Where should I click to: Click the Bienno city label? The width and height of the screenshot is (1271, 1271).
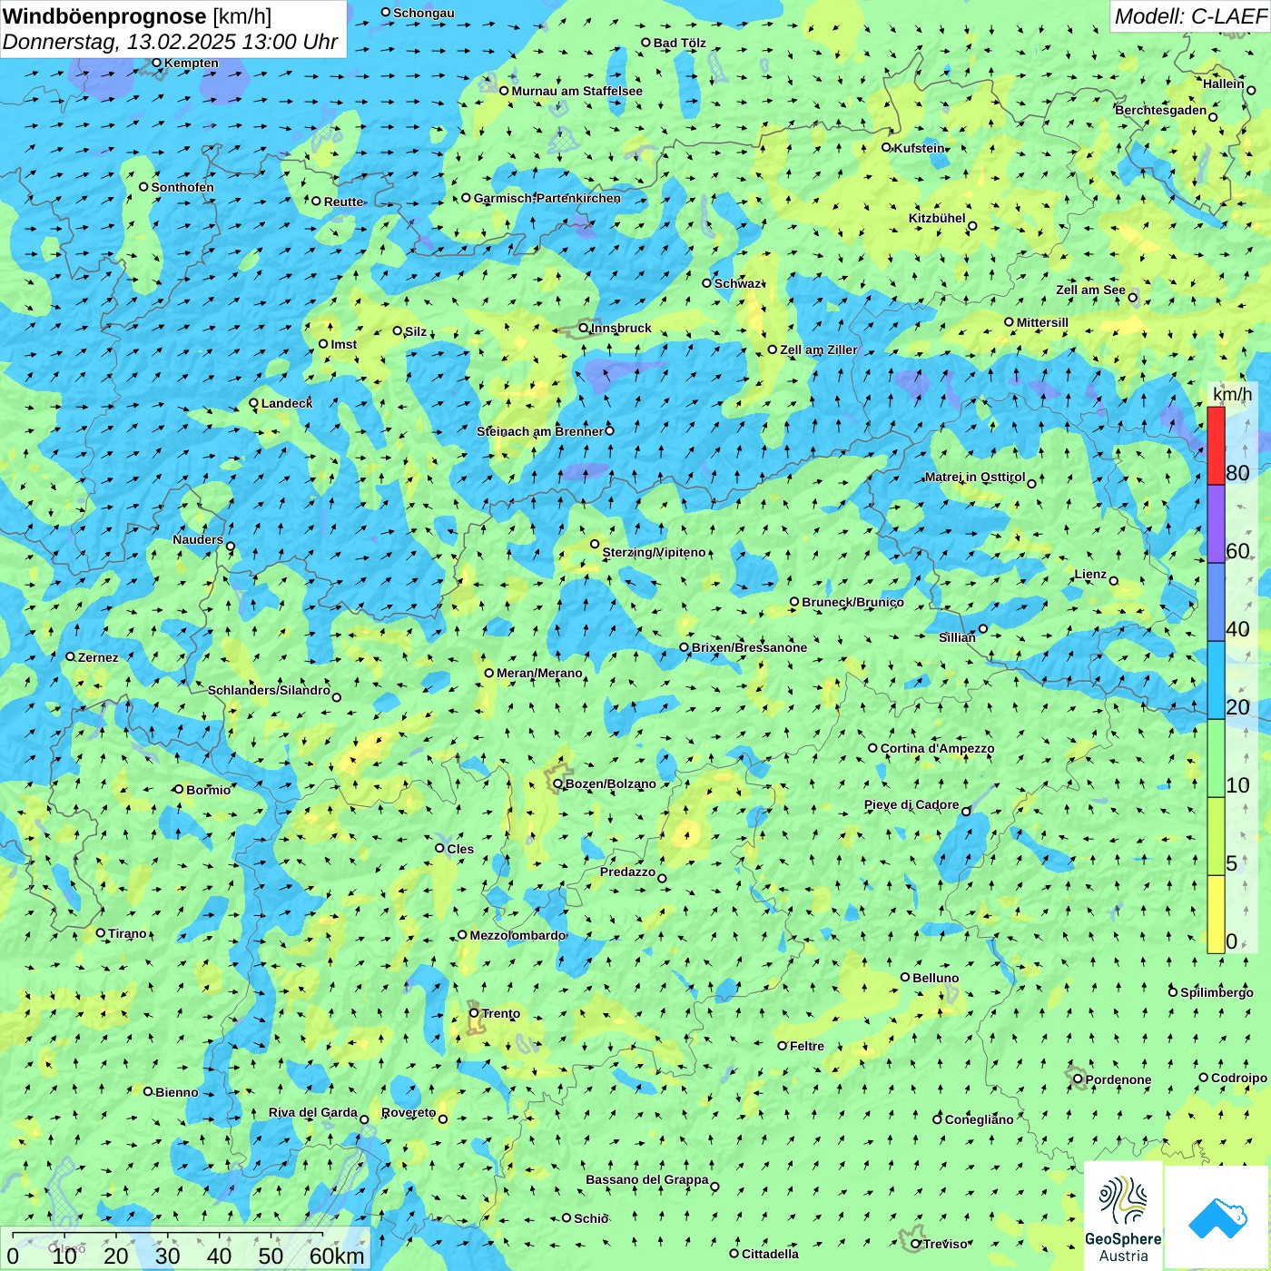(177, 1092)
